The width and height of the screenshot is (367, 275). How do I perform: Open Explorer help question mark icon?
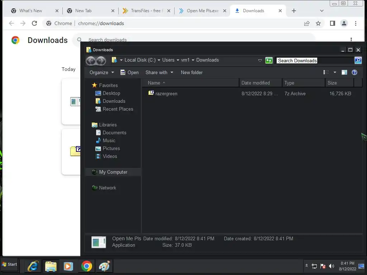pos(354,72)
